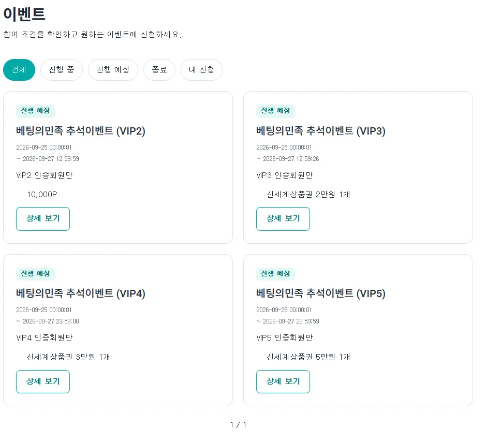
Task: Select the 추석이벤트 (VIP3) title
Action: [321, 131]
